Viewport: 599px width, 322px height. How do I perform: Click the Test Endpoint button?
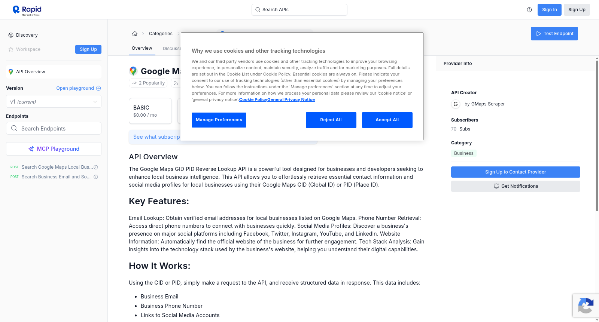[x=554, y=34]
